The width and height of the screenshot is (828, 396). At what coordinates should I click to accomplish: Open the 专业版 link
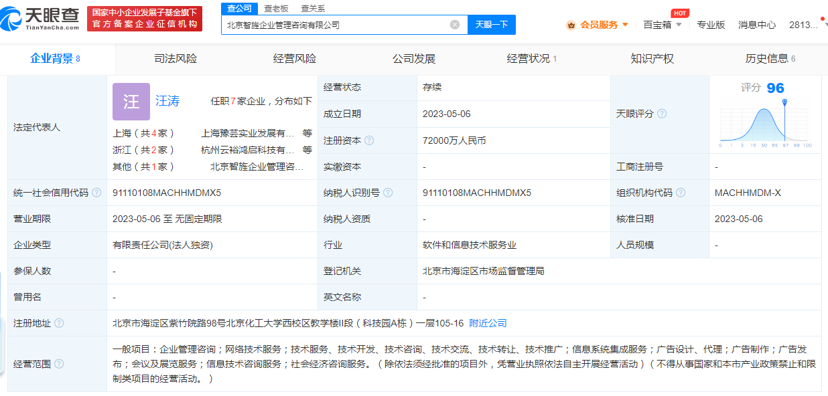[x=711, y=25]
